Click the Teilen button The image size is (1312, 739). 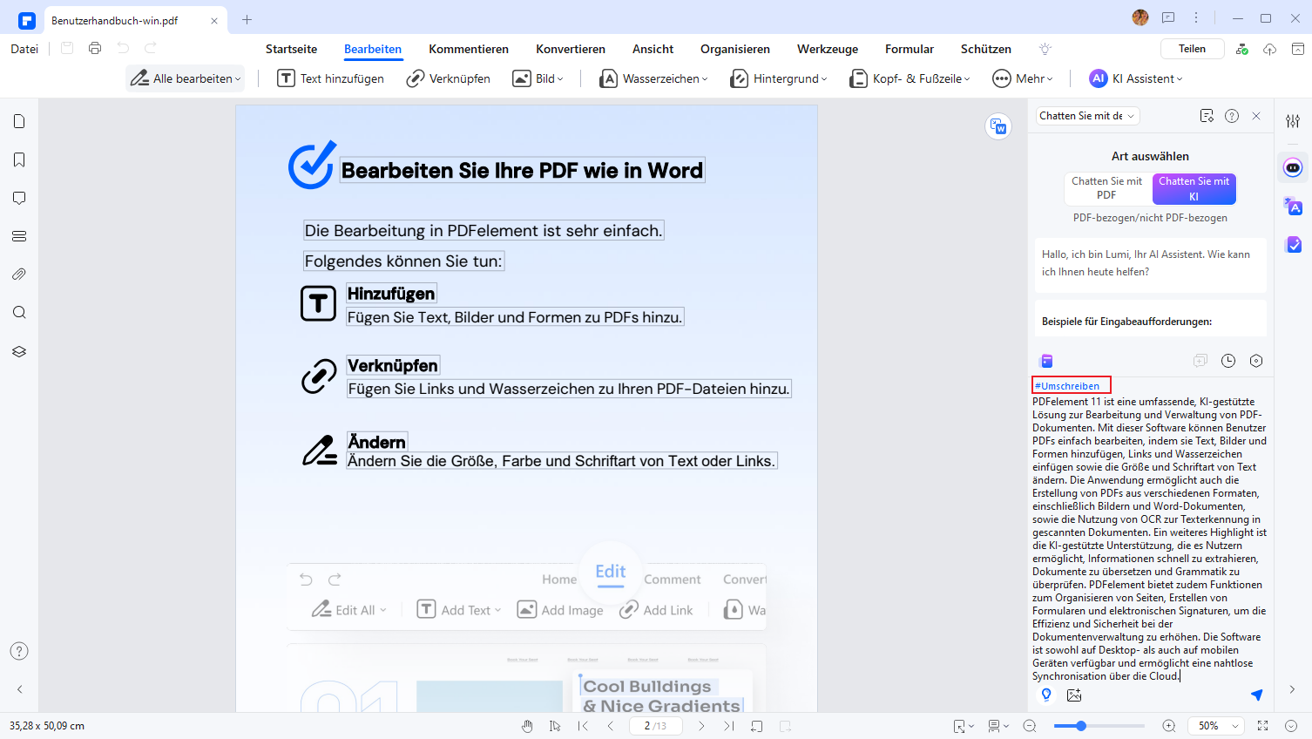point(1192,49)
